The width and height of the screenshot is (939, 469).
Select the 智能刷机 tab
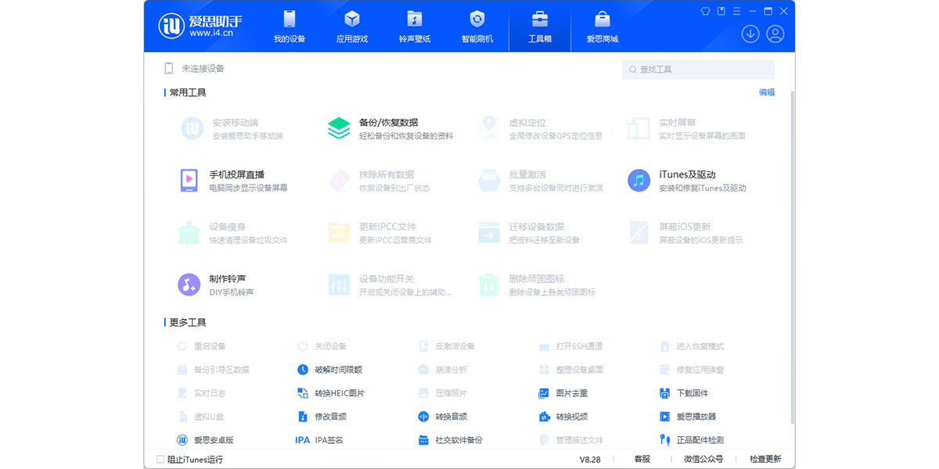click(477, 27)
